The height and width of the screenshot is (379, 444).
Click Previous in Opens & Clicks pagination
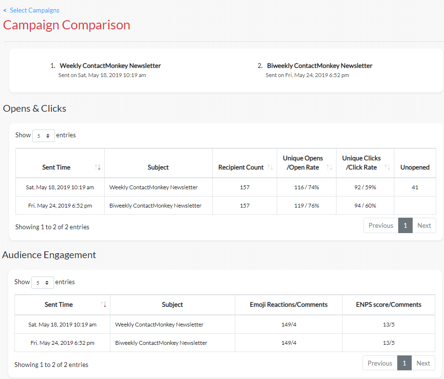(381, 225)
